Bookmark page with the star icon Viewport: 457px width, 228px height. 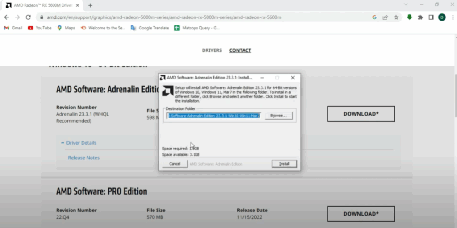(396, 17)
